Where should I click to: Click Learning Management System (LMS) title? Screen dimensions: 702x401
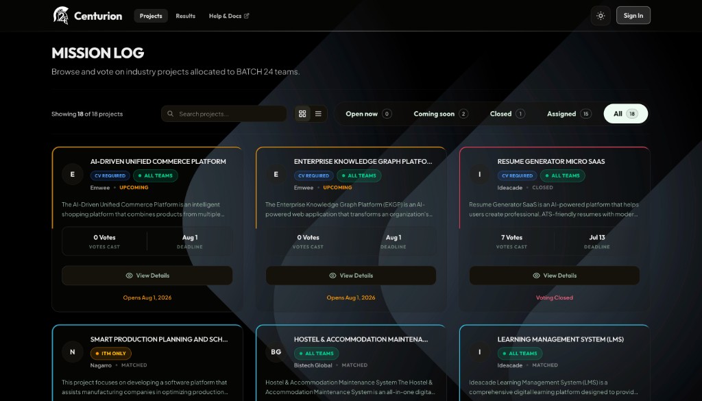[561, 339]
